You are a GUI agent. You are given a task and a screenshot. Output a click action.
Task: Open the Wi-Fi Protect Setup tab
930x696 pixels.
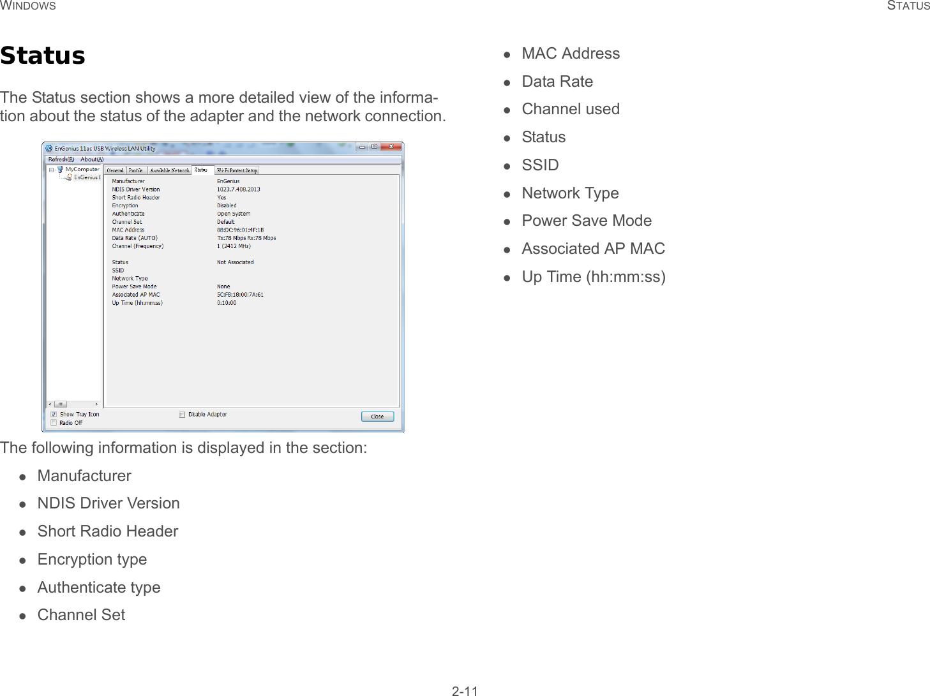(x=237, y=170)
